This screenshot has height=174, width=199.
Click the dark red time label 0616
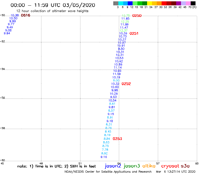click(26, 15)
